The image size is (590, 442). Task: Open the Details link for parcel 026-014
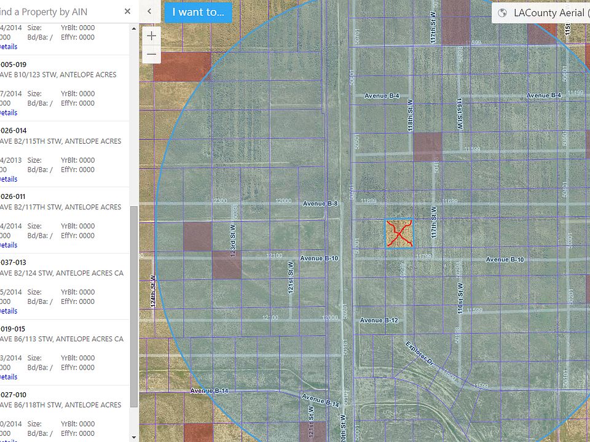(x=8, y=179)
